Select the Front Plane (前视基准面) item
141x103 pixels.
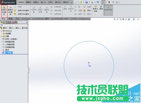tap(8, 42)
